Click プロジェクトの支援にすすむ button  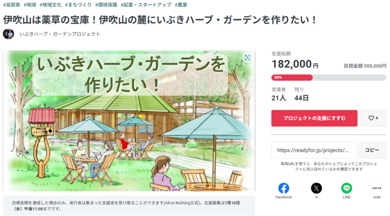pos(314,118)
